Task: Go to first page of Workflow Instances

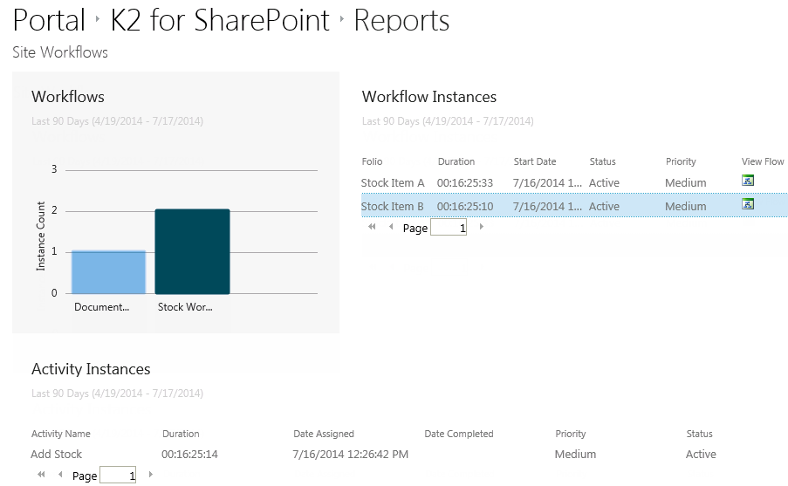Action: click(x=373, y=227)
